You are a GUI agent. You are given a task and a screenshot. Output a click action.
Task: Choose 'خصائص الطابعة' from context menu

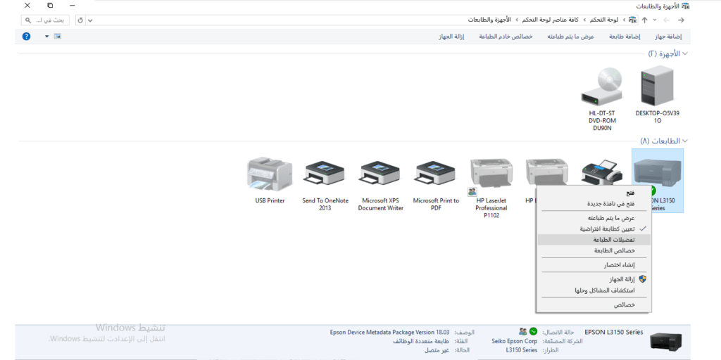tap(614, 250)
